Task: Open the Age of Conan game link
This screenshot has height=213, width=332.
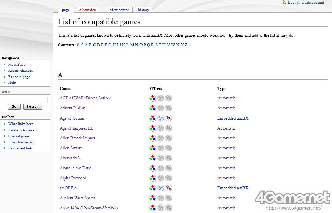Action: click(x=72, y=118)
